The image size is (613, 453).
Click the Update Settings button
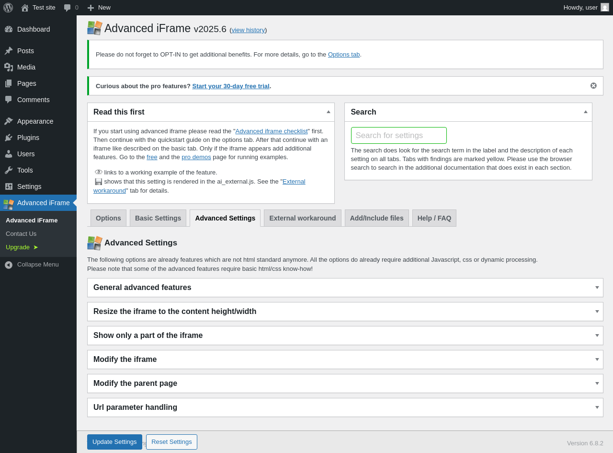114,442
